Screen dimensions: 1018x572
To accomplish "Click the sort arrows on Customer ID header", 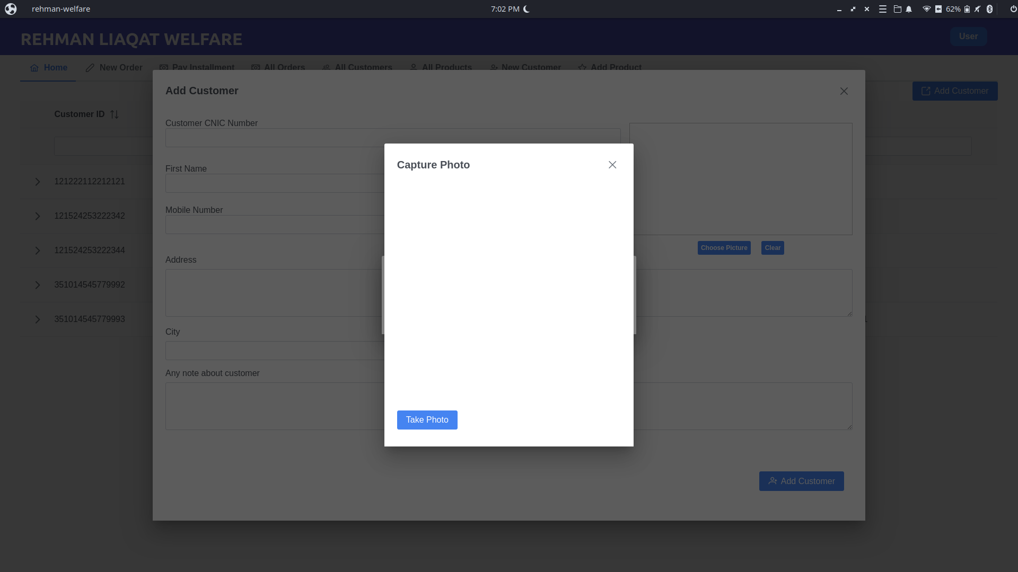I will click(114, 114).
